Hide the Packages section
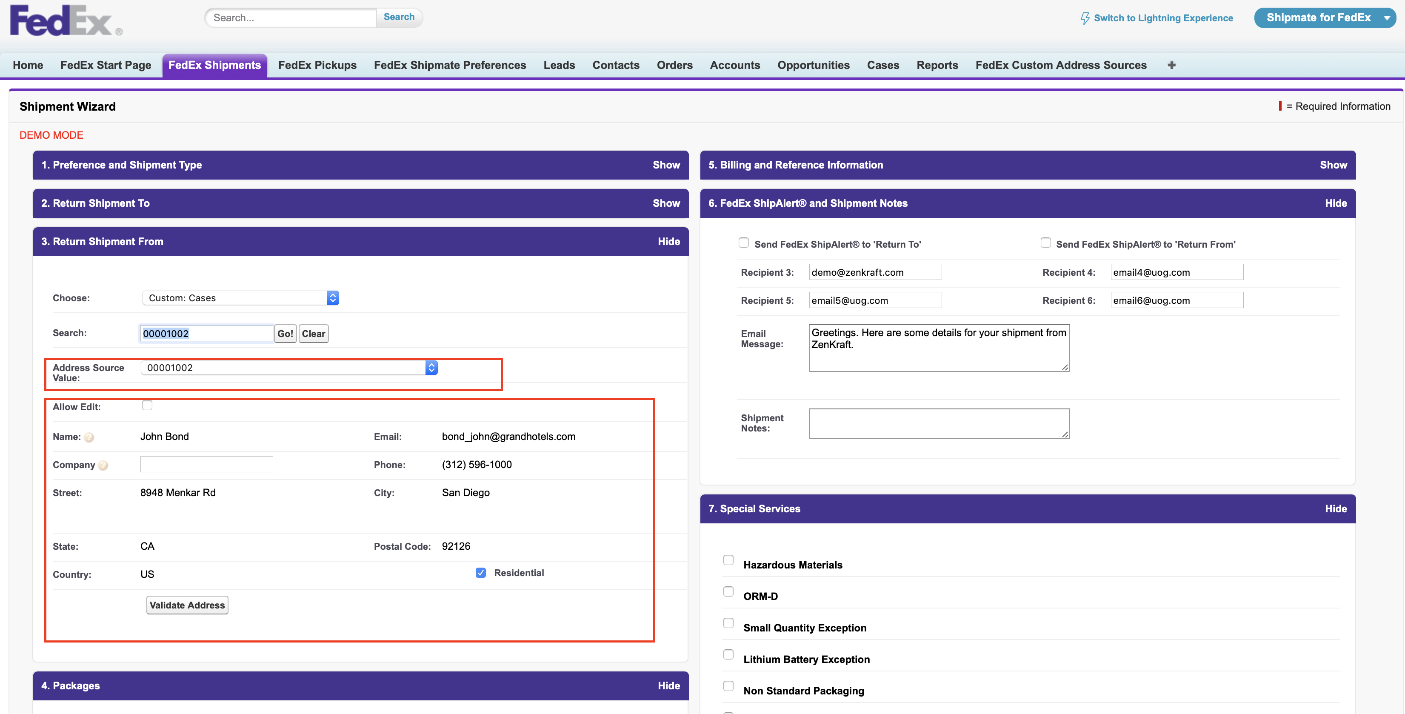1405x714 pixels. coord(669,685)
